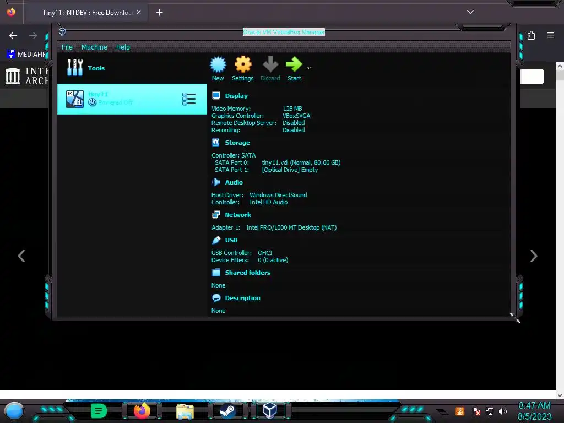Click the Action Center flag tray icon
The height and width of the screenshot is (423, 564).
(476, 411)
